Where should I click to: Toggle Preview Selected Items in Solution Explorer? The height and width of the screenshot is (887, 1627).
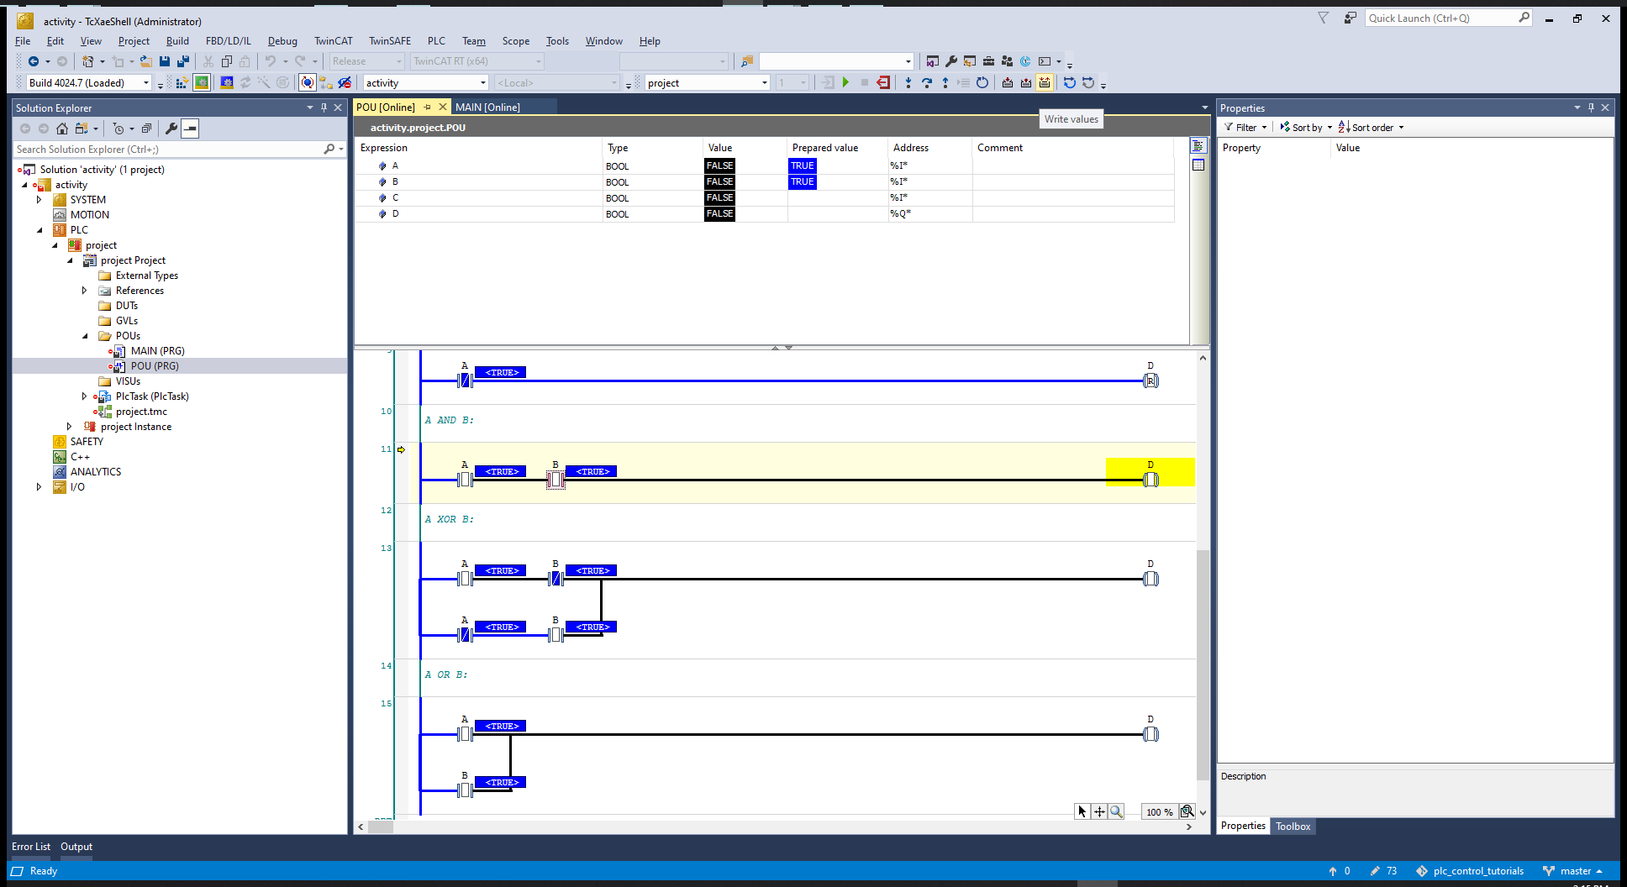click(191, 129)
